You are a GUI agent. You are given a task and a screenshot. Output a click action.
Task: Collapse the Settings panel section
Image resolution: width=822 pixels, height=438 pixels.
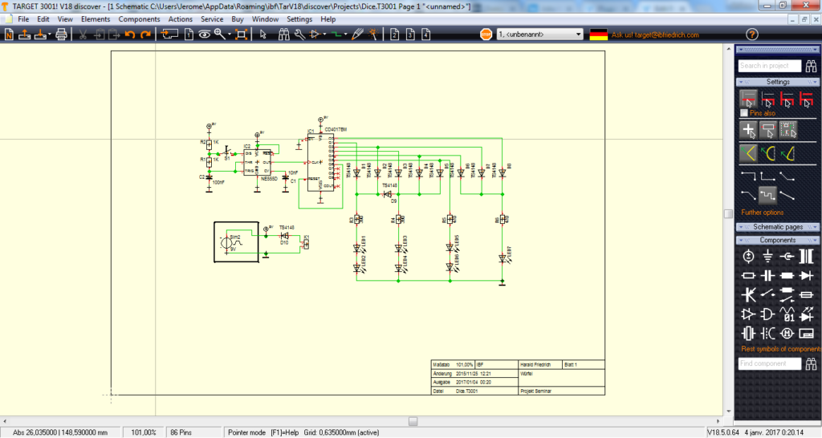(x=777, y=82)
